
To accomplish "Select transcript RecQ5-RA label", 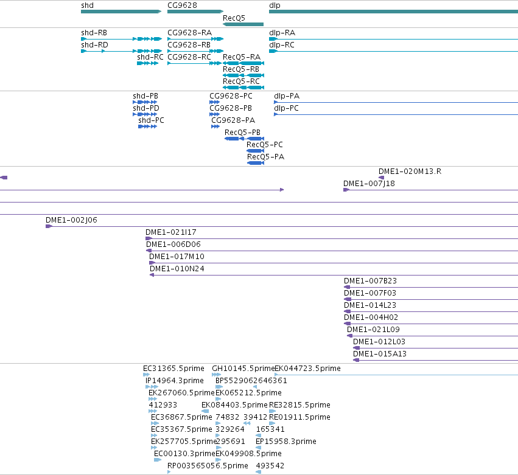I will (242, 57).
